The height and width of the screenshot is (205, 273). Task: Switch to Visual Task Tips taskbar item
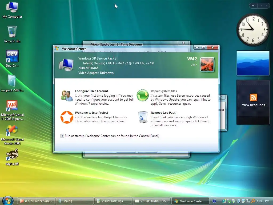point(113,201)
